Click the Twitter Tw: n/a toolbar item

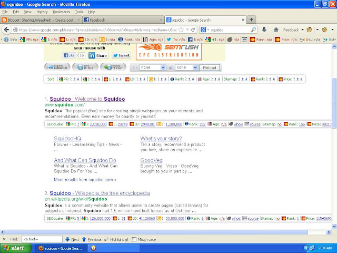coord(176,40)
